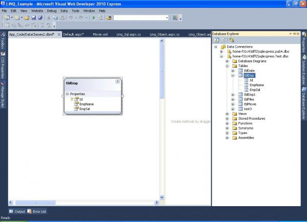Image resolution: width=307 pixels, height=222 pixels.
Task: Click the Add New Item toolbar icon
Action: click(x=17, y=18)
